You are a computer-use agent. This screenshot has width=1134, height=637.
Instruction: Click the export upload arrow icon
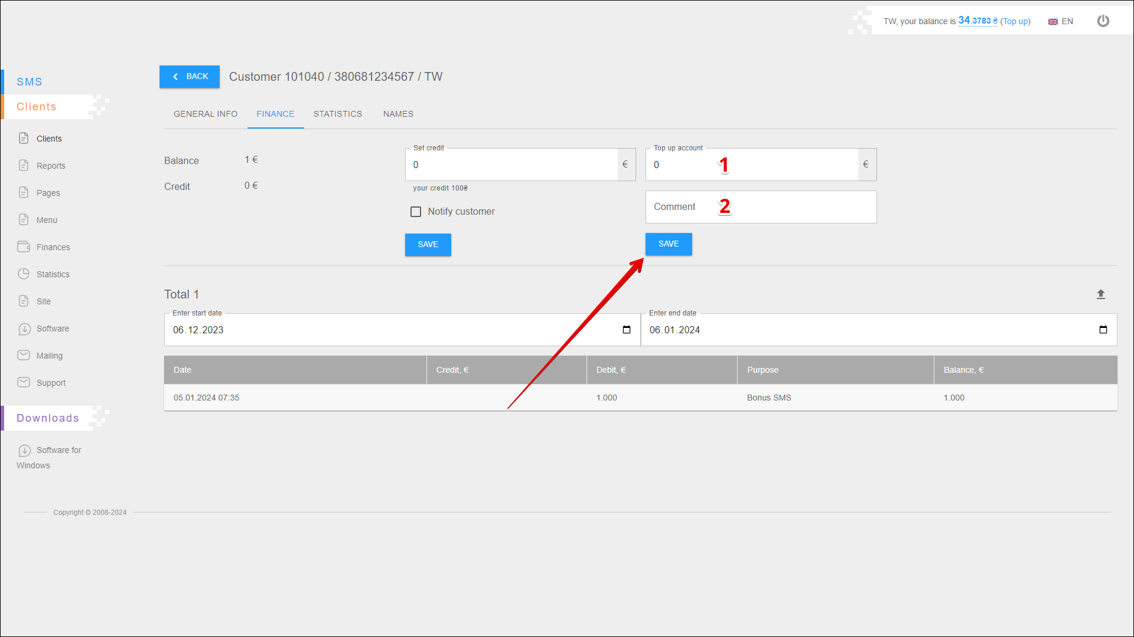tap(1100, 294)
